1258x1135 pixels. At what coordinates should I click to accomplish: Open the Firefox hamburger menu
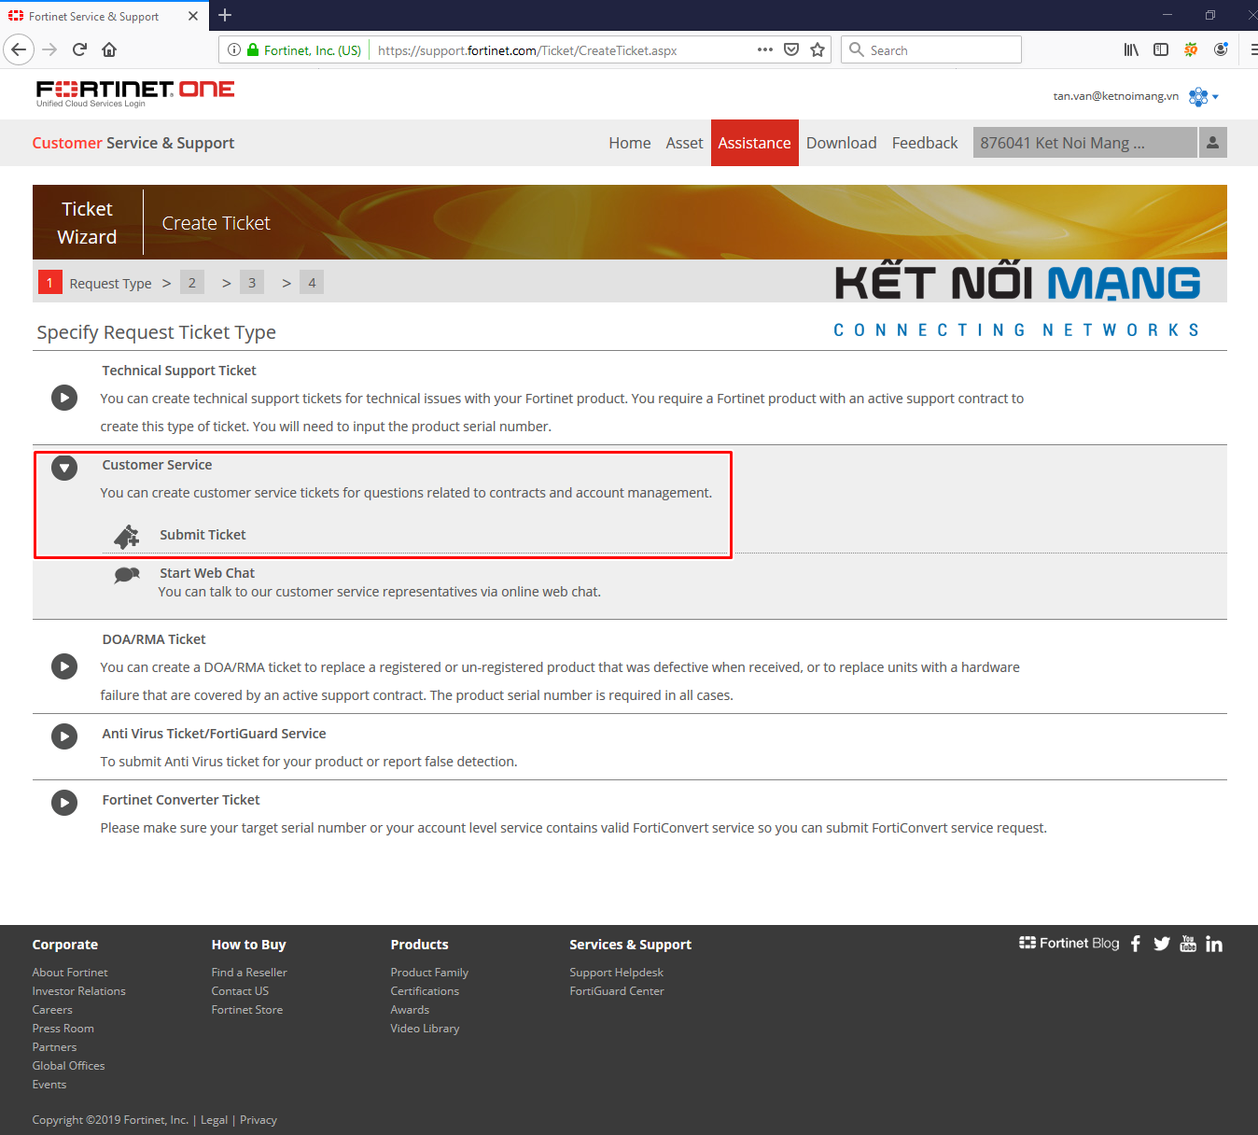coord(1252,49)
